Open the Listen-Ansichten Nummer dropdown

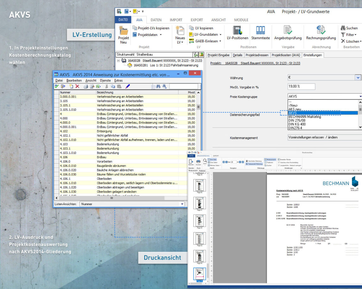tap(182, 204)
